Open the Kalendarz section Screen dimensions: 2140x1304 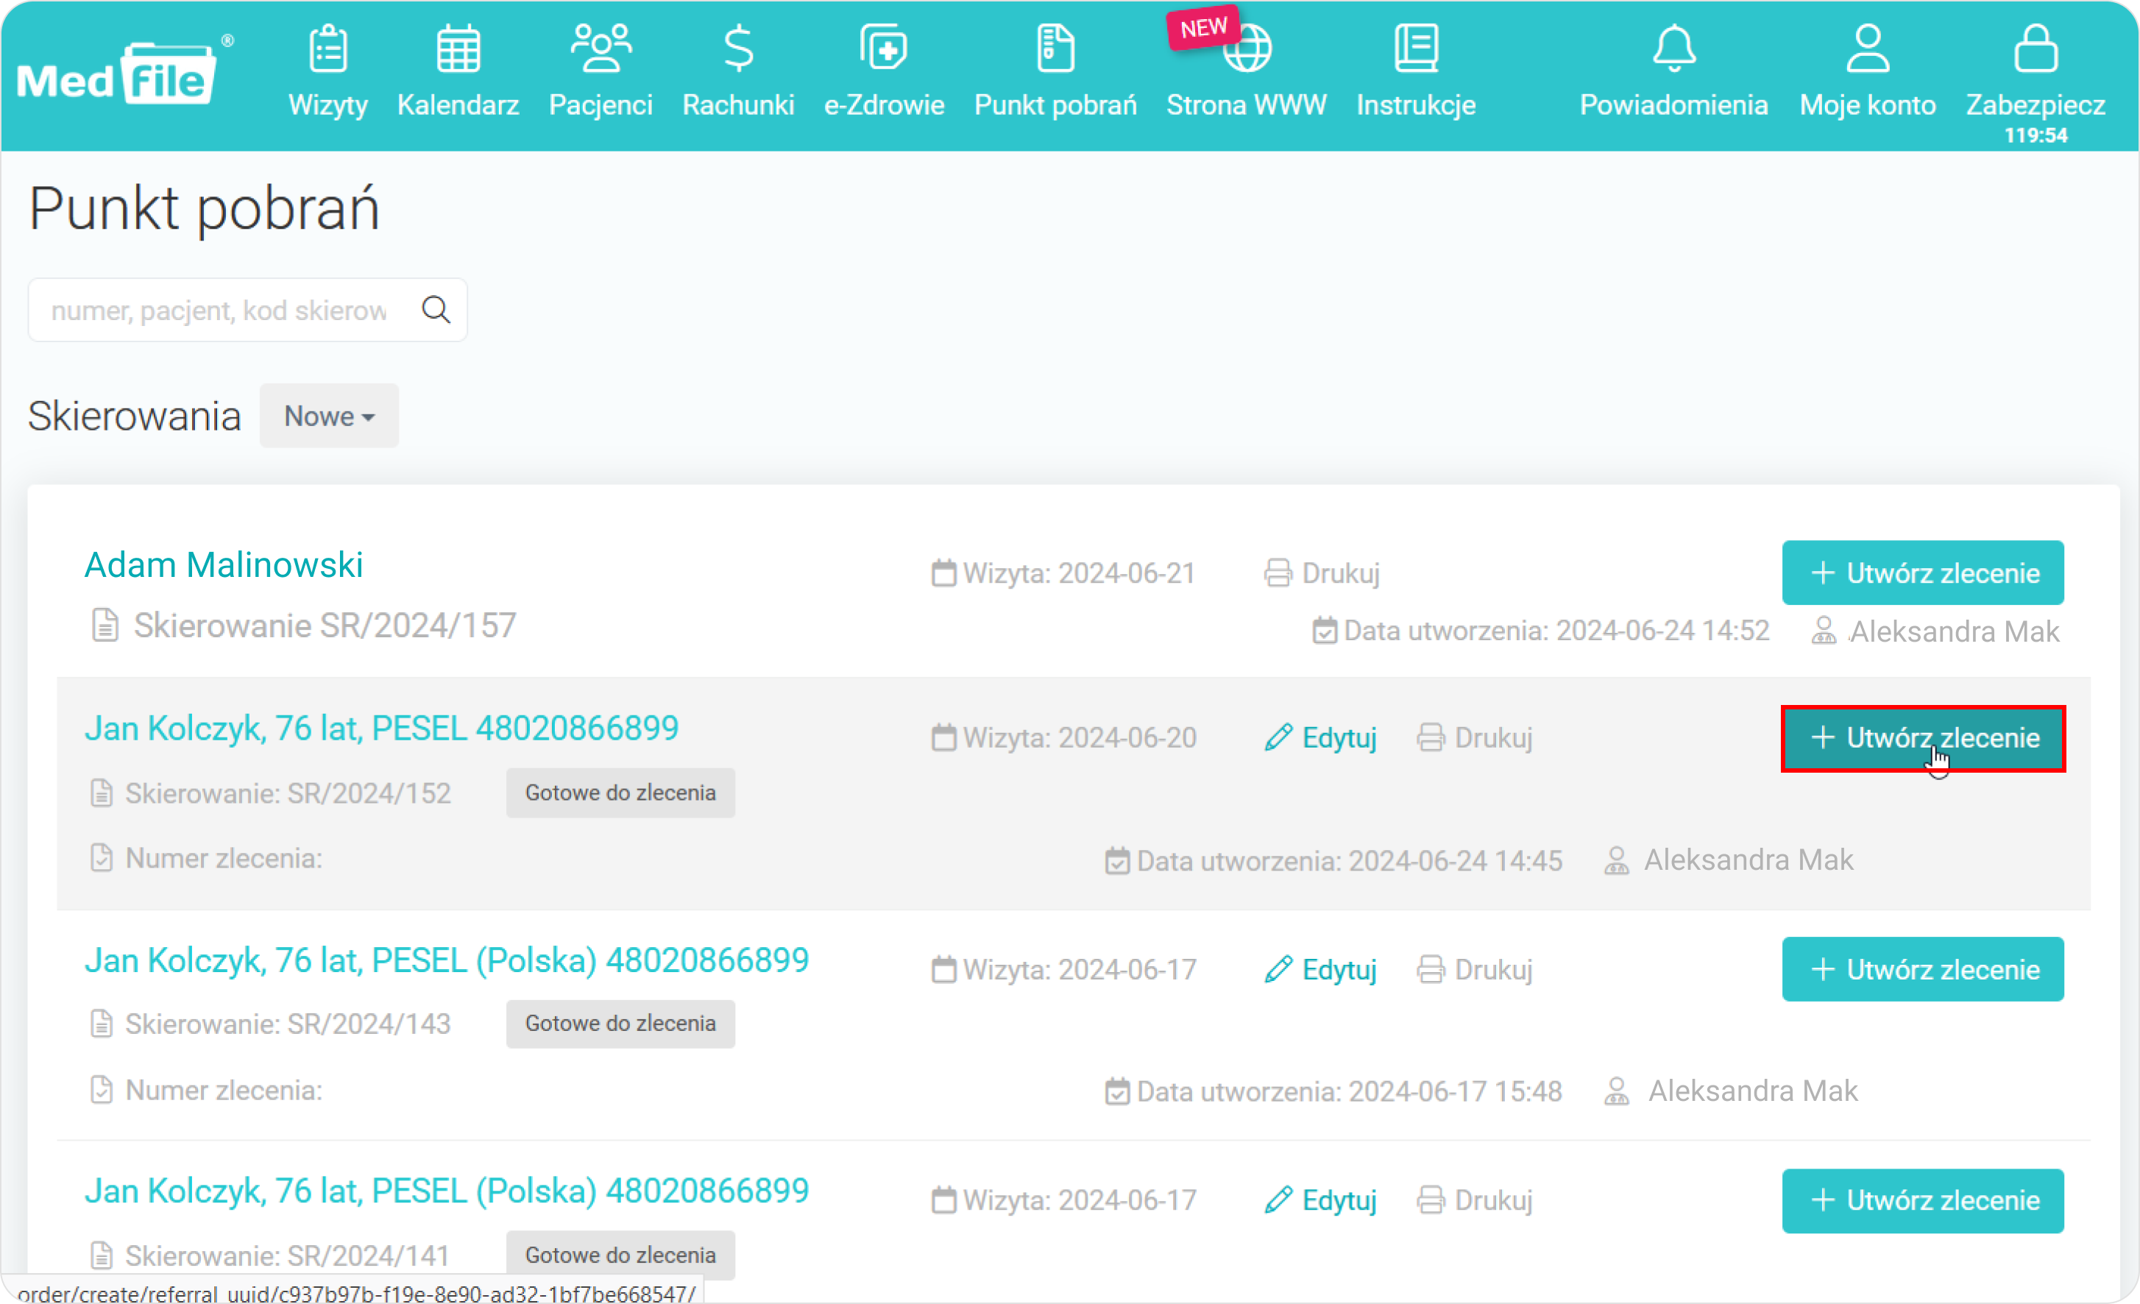(457, 71)
